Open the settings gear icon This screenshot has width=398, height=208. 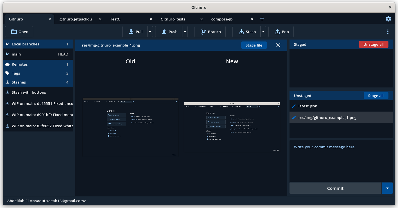pos(388,19)
